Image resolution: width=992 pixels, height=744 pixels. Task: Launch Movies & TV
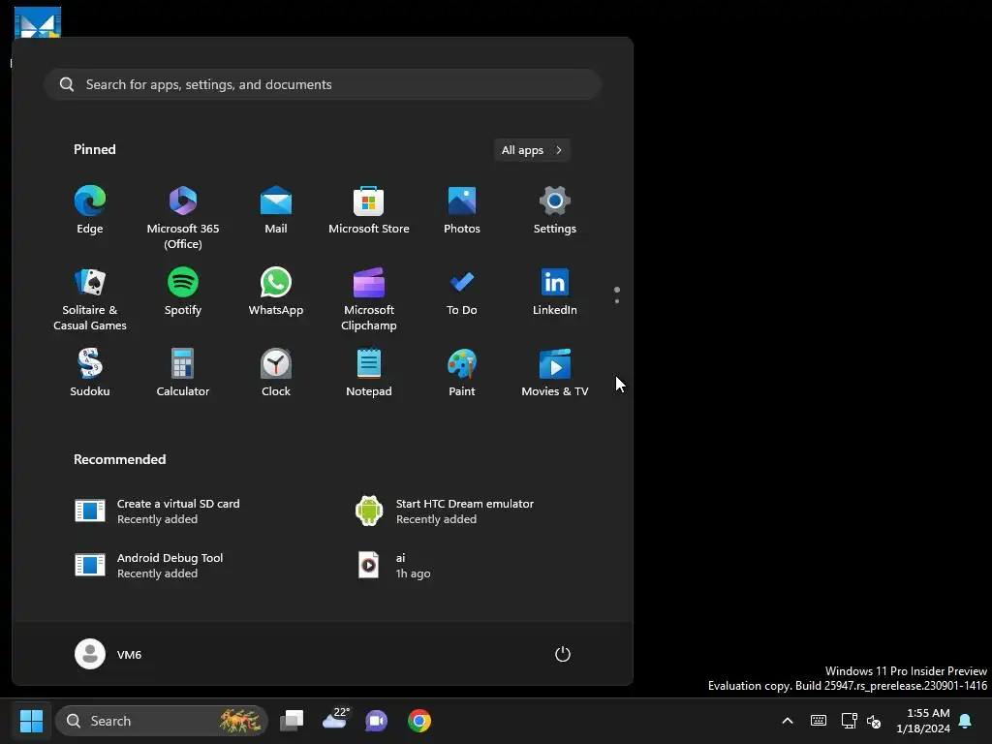(x=555, y=373)
